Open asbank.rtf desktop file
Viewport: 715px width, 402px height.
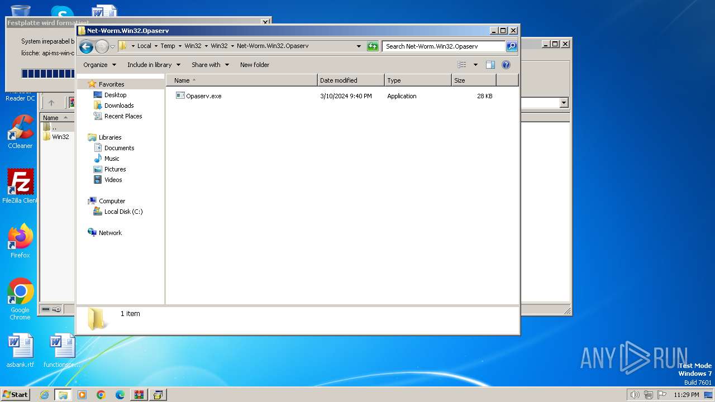point(20,351)
